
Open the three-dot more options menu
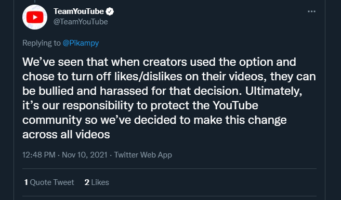pos(311,11)
